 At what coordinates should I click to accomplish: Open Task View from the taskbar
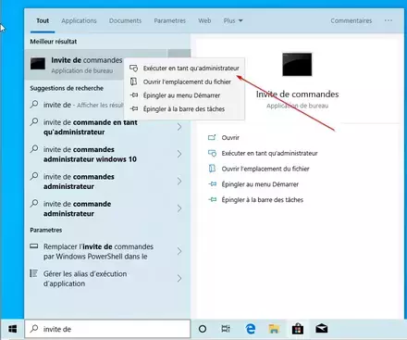click(226, 329)
